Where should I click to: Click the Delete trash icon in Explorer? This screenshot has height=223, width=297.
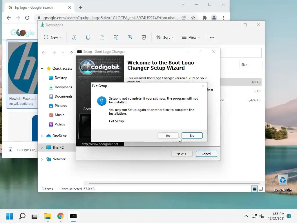[144, 37]
